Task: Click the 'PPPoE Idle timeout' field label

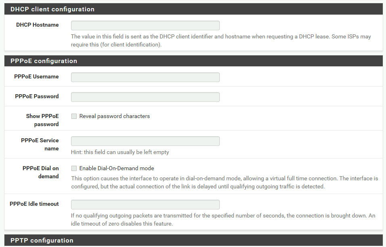Action: 34,204
